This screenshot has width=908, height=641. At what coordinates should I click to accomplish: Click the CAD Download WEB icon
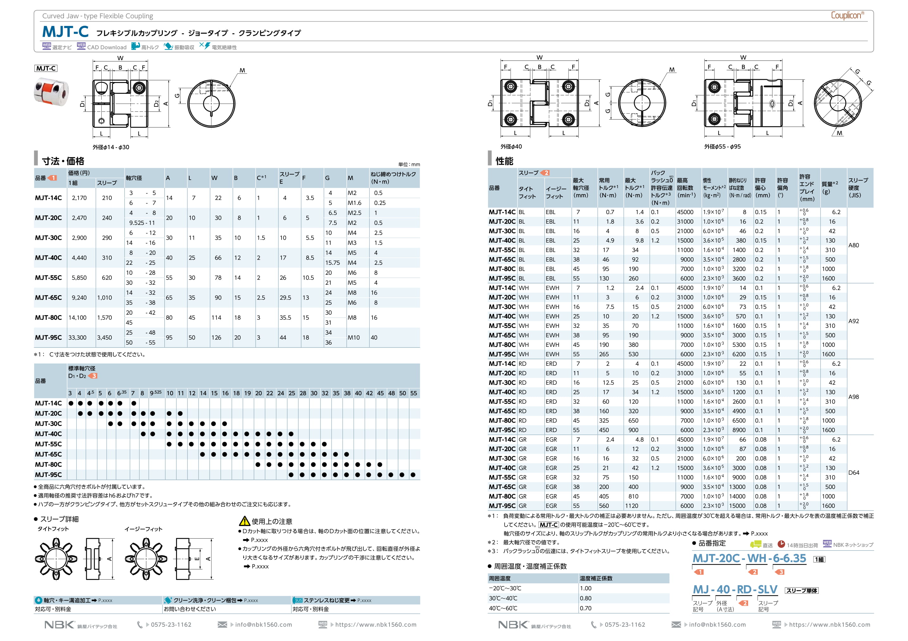point(81,46)
